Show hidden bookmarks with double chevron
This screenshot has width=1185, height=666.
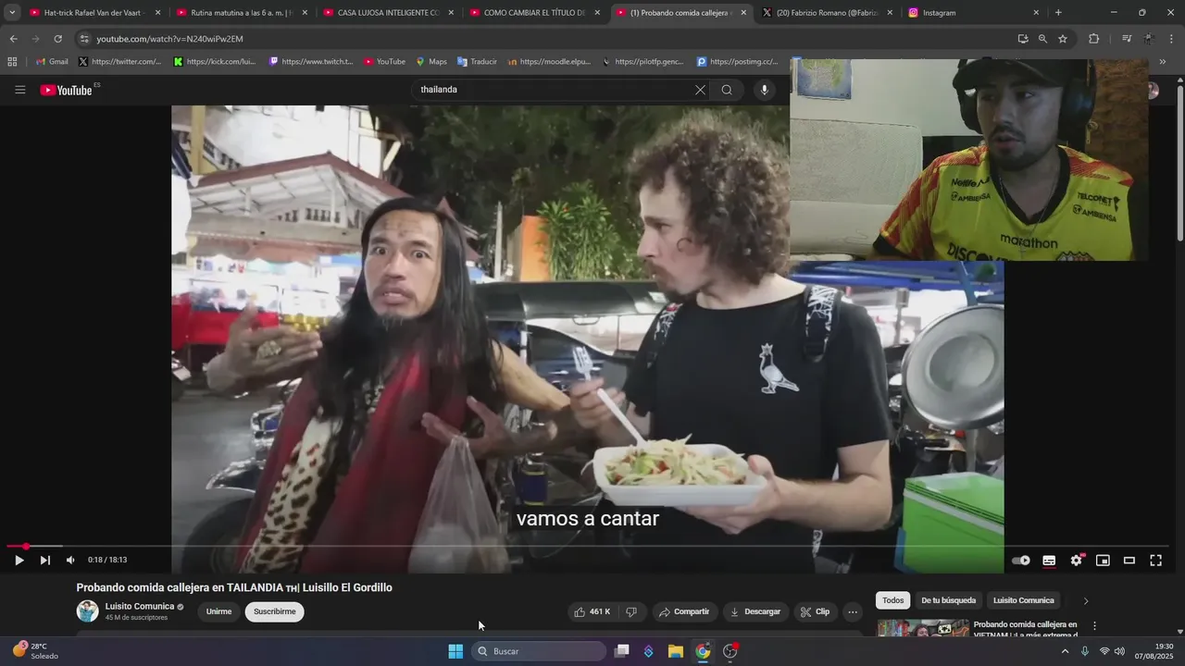[x=1162, y=62]
